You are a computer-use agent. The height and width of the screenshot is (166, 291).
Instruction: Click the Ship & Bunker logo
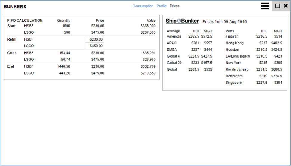(182, 21)
